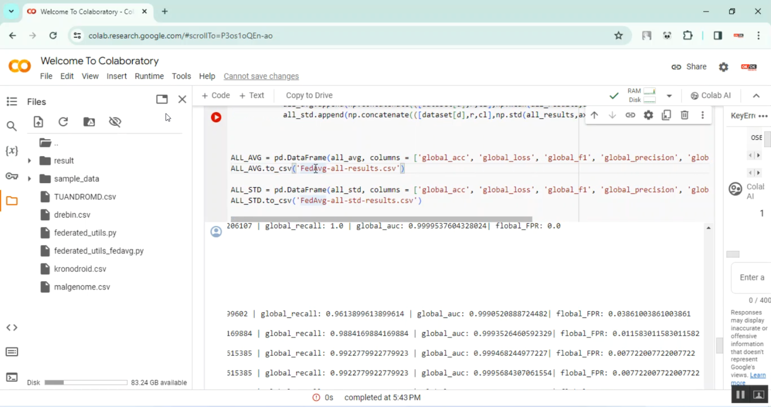The image size is (771, 407).
Task: Toggle show hidden files eye icon
Action: pos(115,122)
